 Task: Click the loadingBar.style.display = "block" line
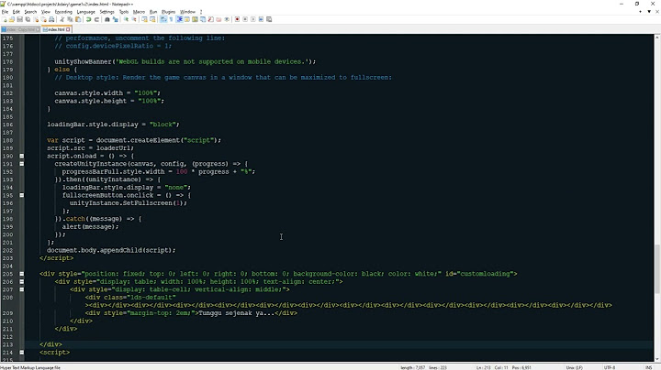[113, 125]
